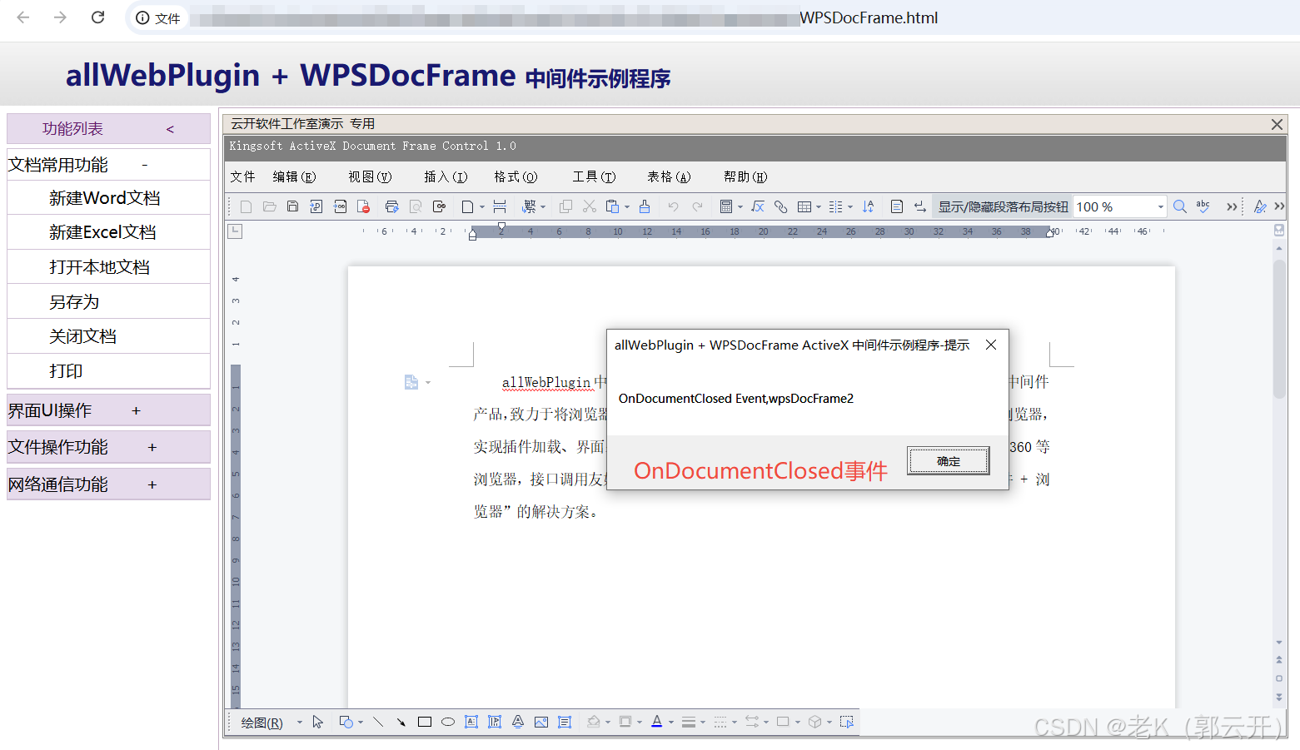Click the Print Preview magnifier page icon

(x=416, y=206)
